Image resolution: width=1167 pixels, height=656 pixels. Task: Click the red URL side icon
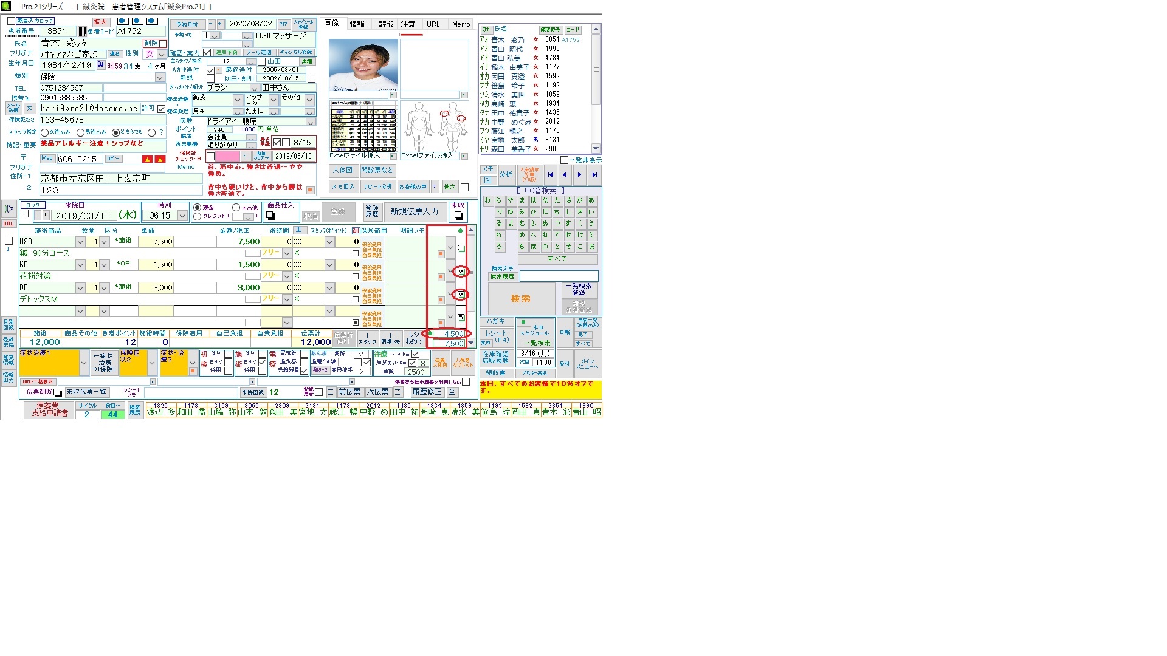(x=9, y=224)
